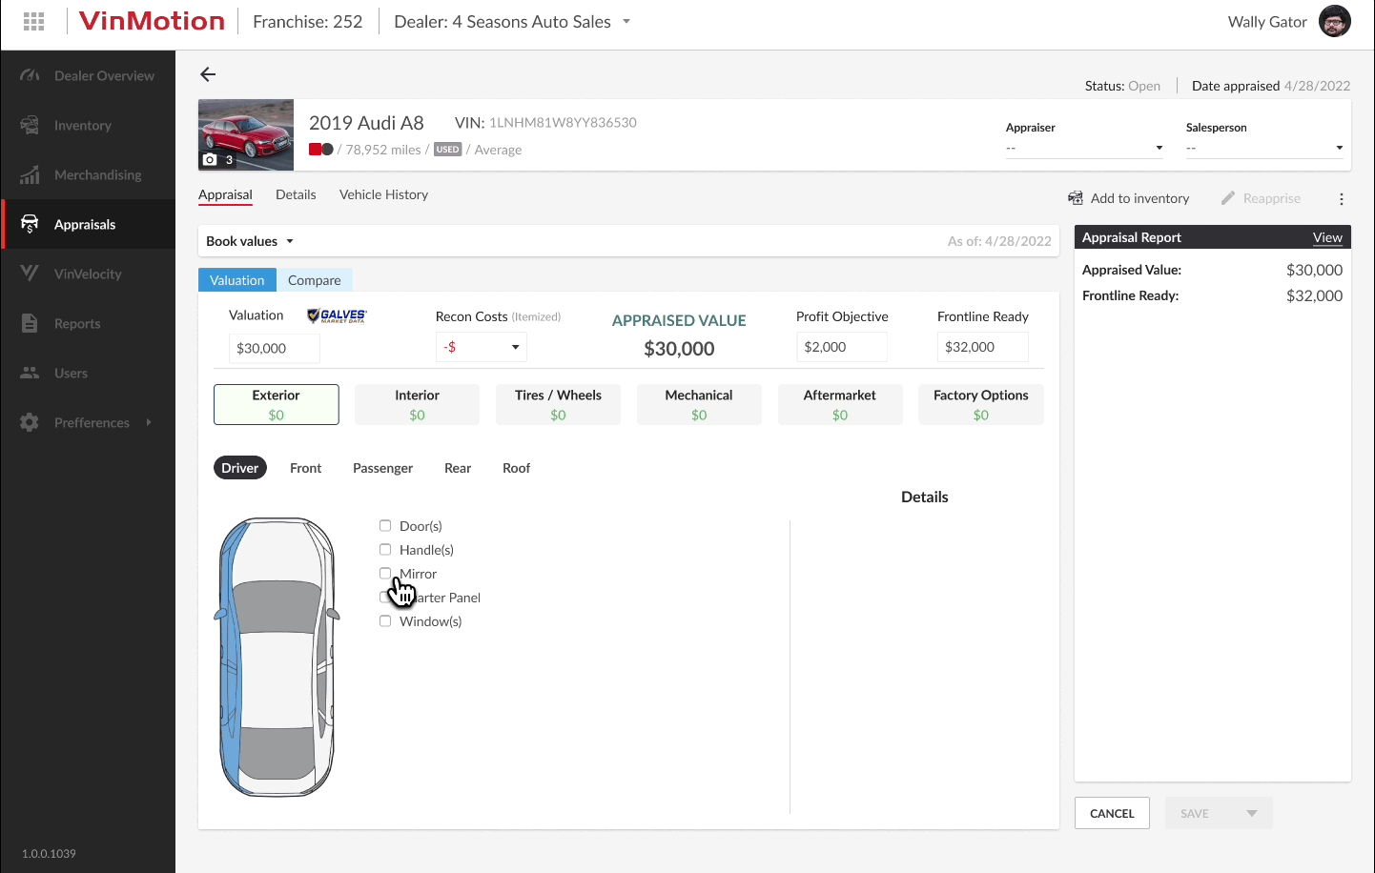Switch to the Details tab
1375x873 pixels.
[x=296, y=194]
